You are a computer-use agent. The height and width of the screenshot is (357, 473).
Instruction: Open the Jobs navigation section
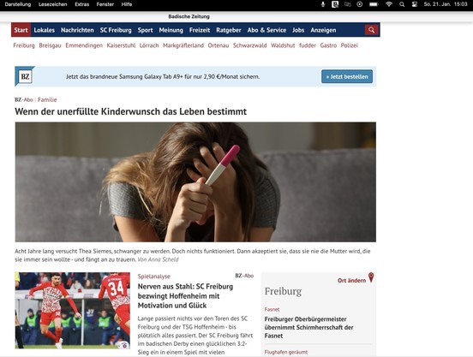298,30
